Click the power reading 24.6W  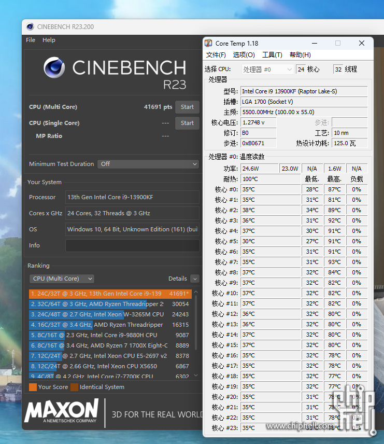point(260,169)
